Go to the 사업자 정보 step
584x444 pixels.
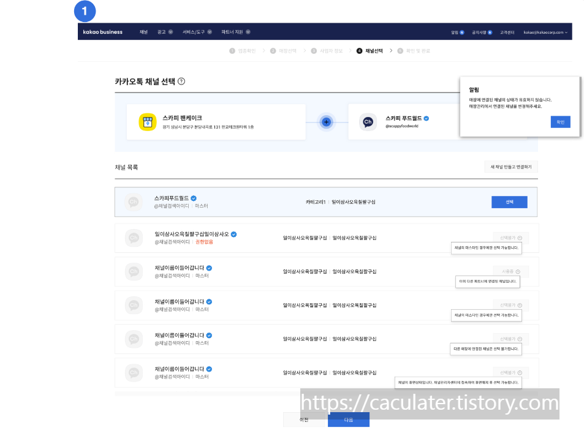coord(331,51)
